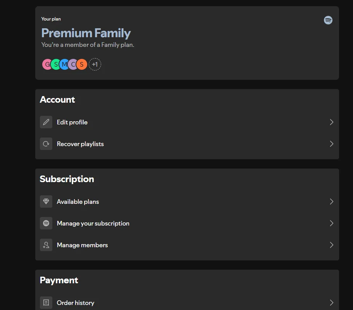Click the pink G member avatar
353x310 pixels.
(46, 64)
